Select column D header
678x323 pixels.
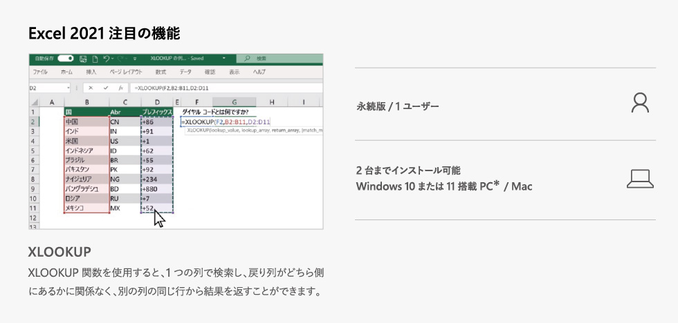pos(156,102)
